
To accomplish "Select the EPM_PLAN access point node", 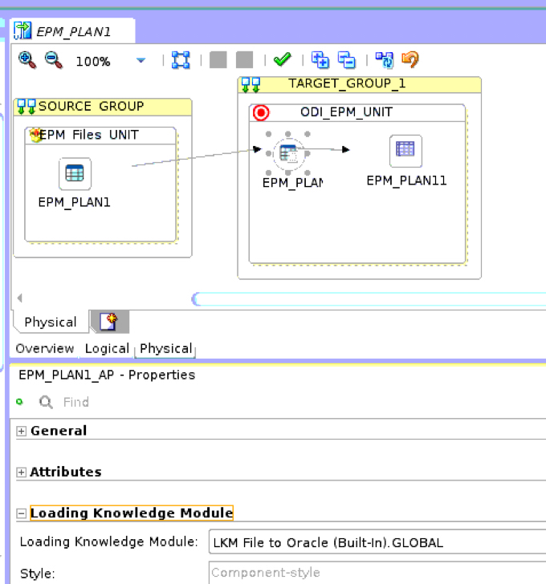I will pos(288,153).
